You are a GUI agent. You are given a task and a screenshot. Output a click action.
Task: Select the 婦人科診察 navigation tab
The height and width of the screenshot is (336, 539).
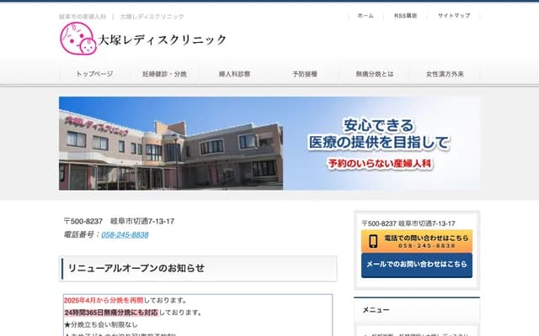(x=234, y=74)
